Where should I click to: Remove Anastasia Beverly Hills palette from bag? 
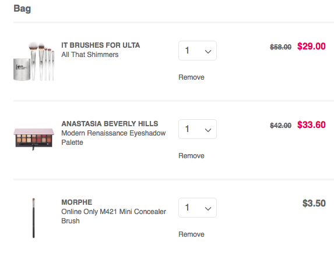coord(191,156)
